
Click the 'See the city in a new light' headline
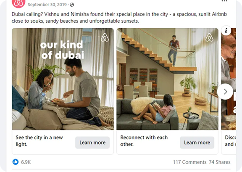click(x=39, y=141)
